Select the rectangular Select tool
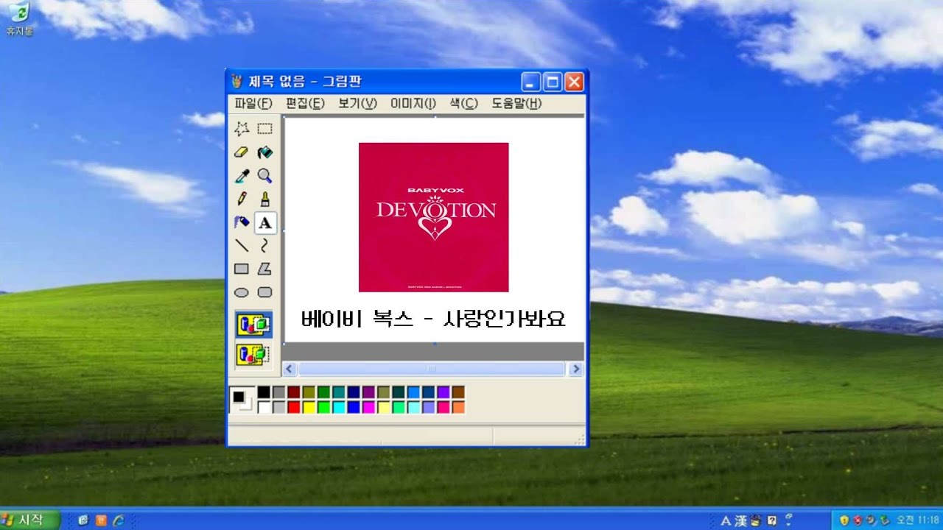 click(264, 129)
